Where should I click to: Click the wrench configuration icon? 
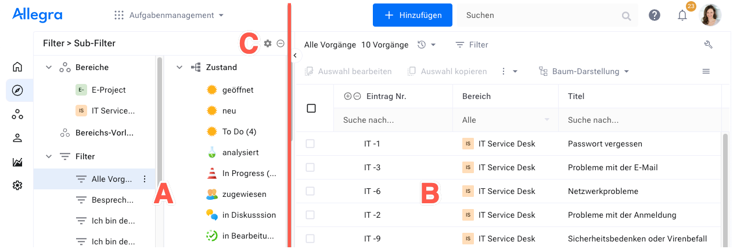[x=708, y=45]
